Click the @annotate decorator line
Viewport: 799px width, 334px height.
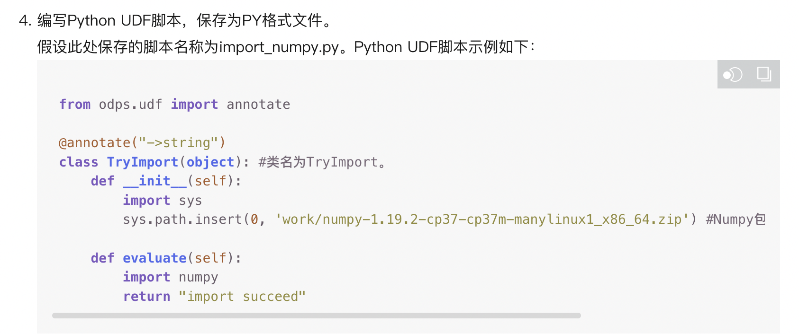142,143
